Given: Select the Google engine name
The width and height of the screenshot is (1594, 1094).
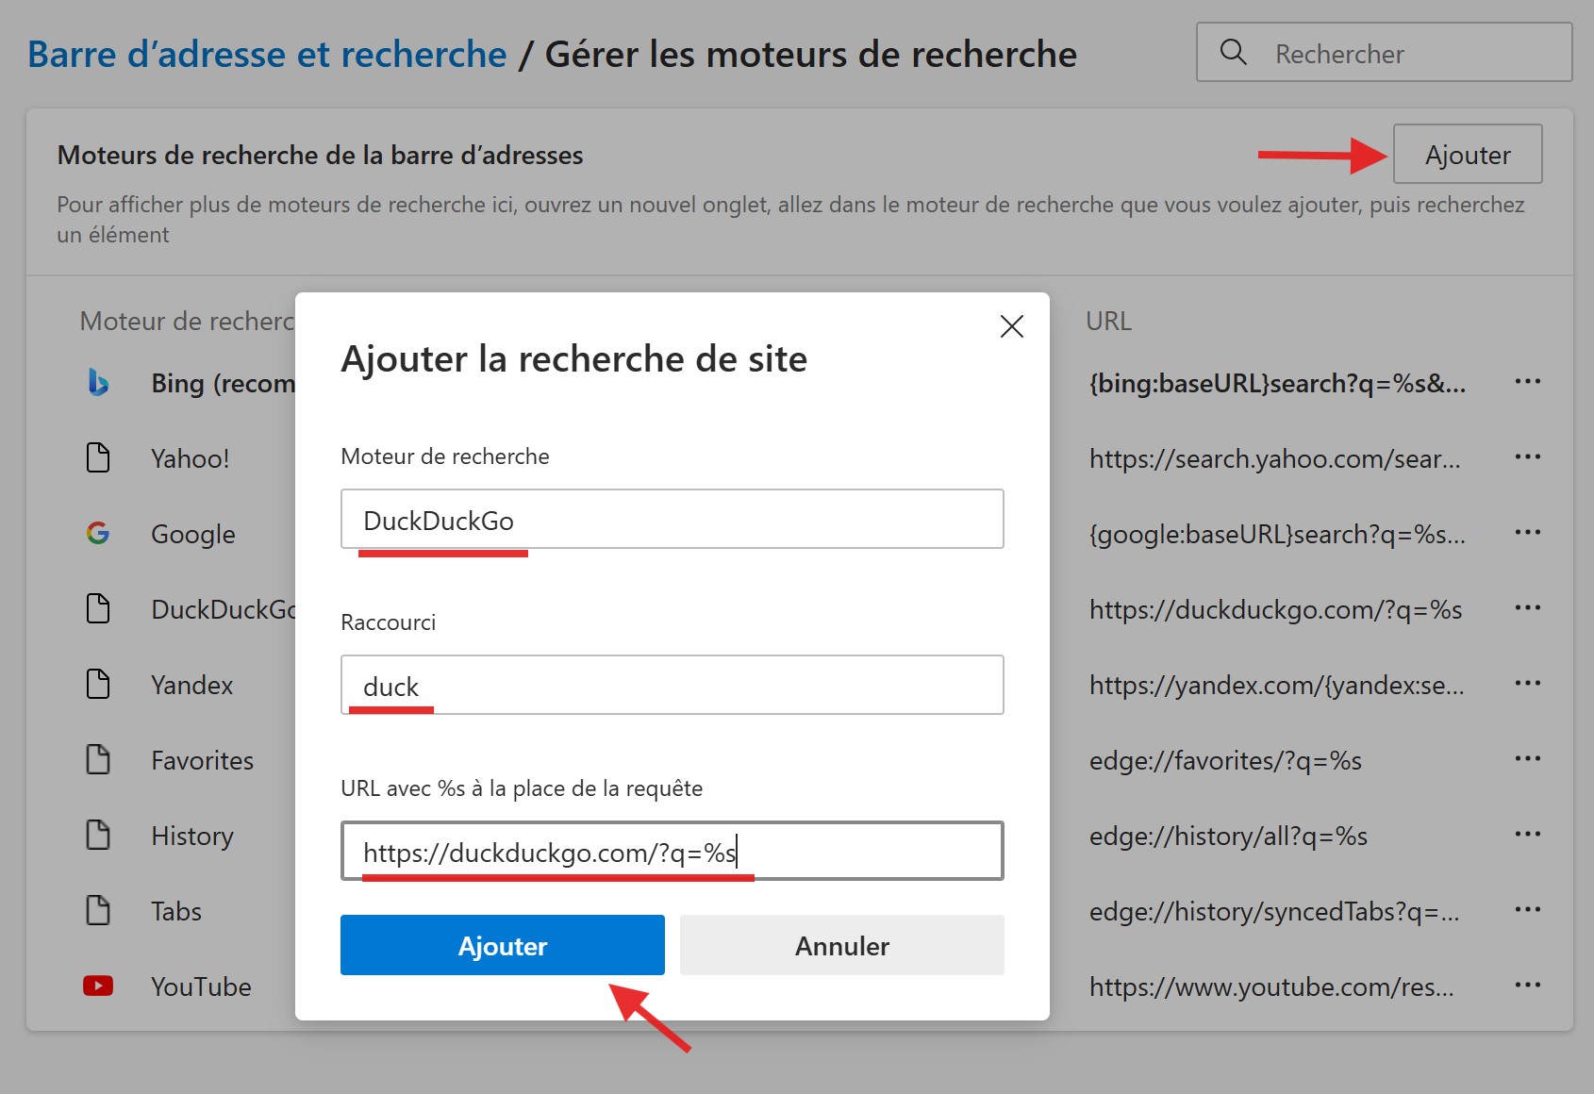Looking at the screenshot, I should [193, 534].
